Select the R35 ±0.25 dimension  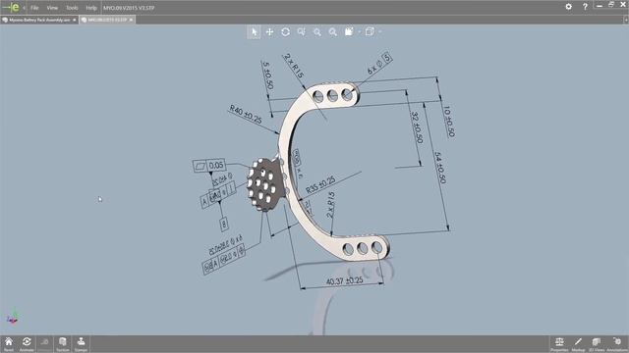click(320, 185)
